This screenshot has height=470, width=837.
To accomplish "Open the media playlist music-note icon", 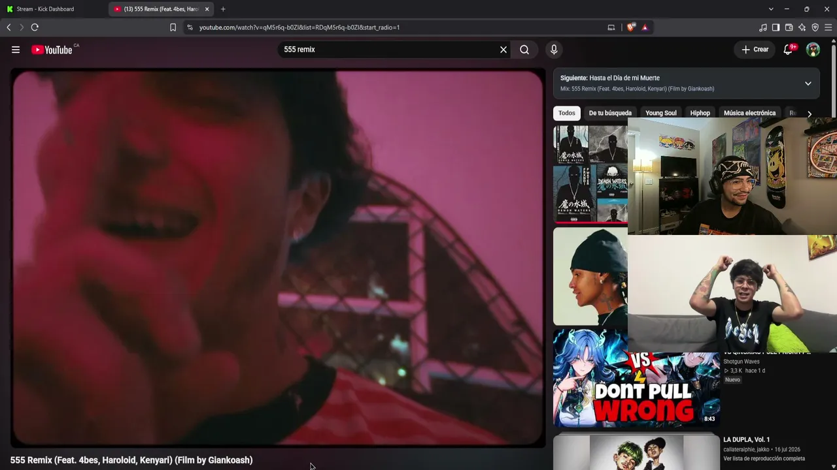I will click(763, 27).
